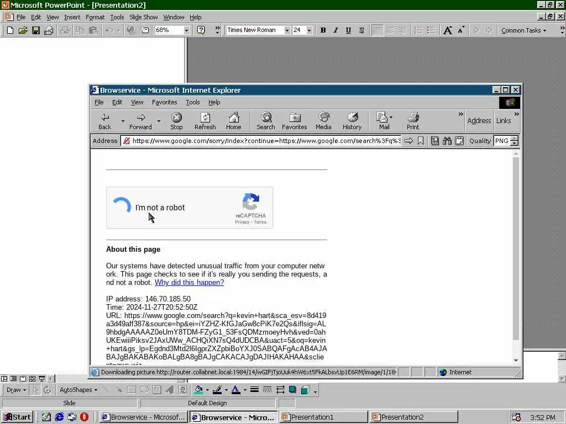This screenshot has height=424, width=566.
Task: Expand the IE toolbar overflow chevron
Action: click(x=460, y=114)
